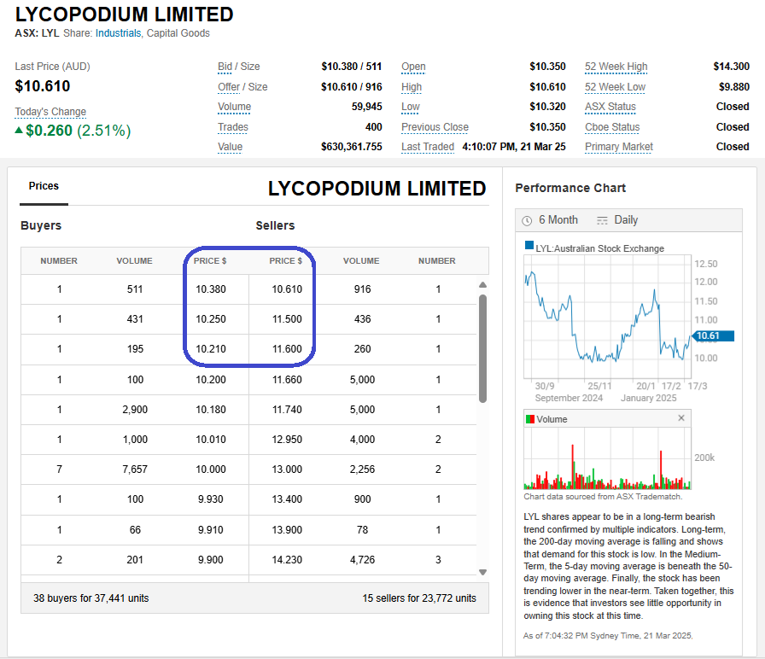This screenshot has width=765, height=659.
Task: Click the buy price 10.200 cell
Action: 211,380
